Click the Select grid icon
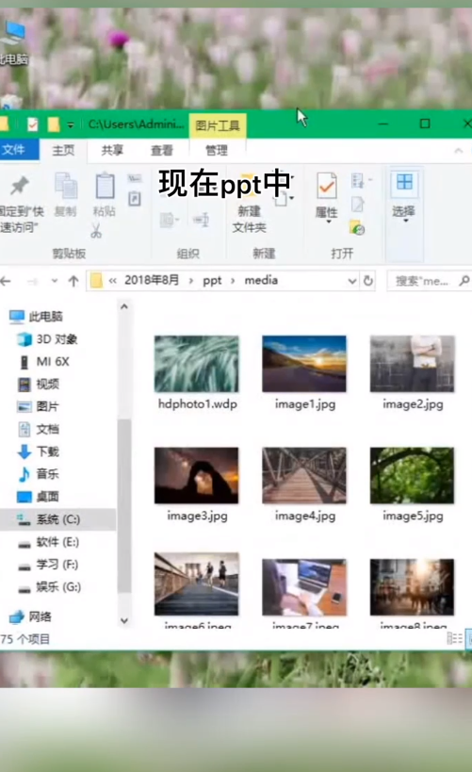Screen dimensions: 472x772 [404, 183]
